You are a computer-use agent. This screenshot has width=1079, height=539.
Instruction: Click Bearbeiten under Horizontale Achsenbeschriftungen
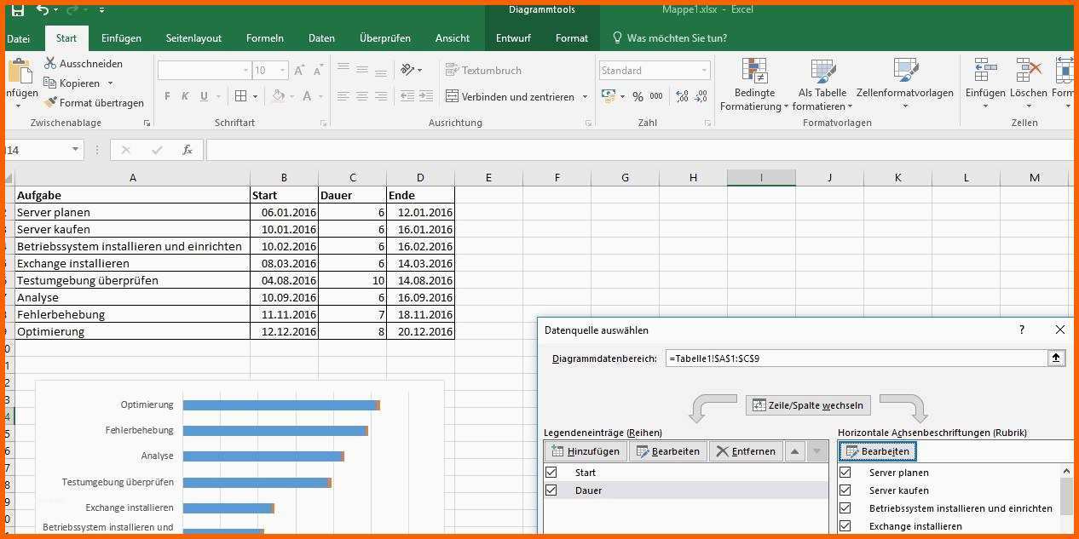coord(877,451)
